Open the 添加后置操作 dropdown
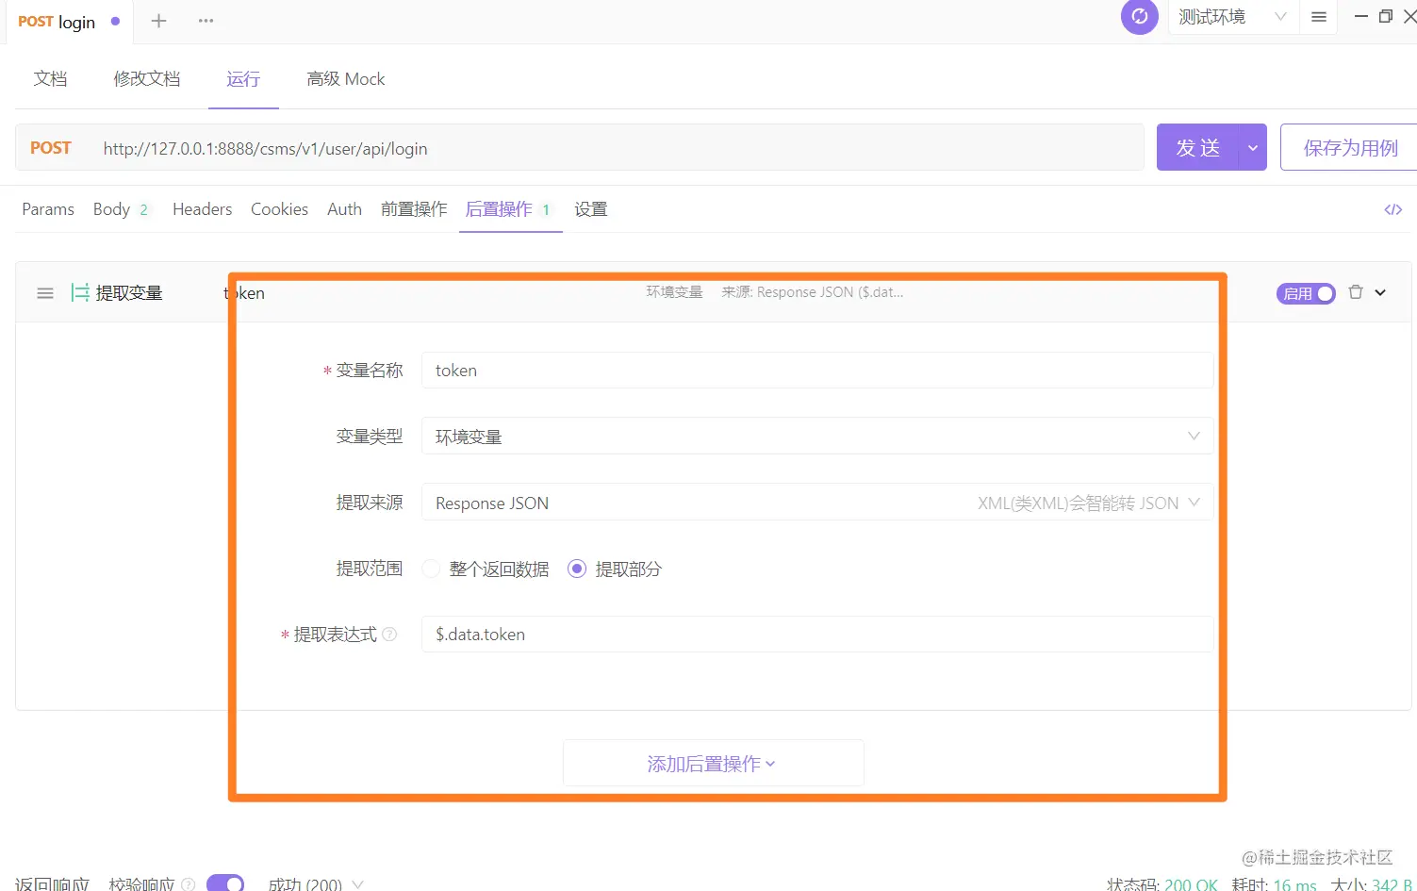The width and height of the screenshot is (1417, 891). point(713,764)
